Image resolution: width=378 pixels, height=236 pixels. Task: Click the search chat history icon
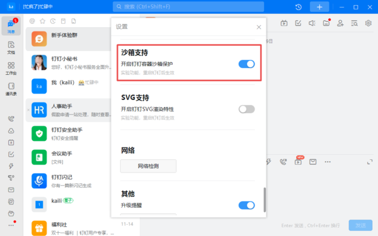(354, 23)
